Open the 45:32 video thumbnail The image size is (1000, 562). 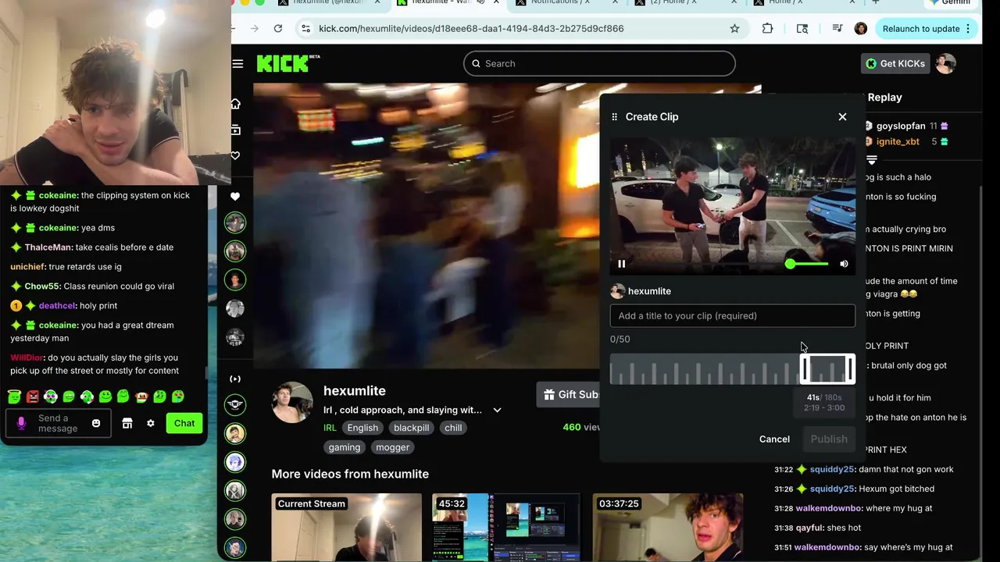506,528
